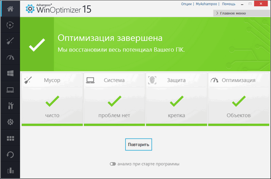This screenshot has height=179, width=271.
Task: Click the Home icon in the sidebar
Action: (x=10, y=8)
